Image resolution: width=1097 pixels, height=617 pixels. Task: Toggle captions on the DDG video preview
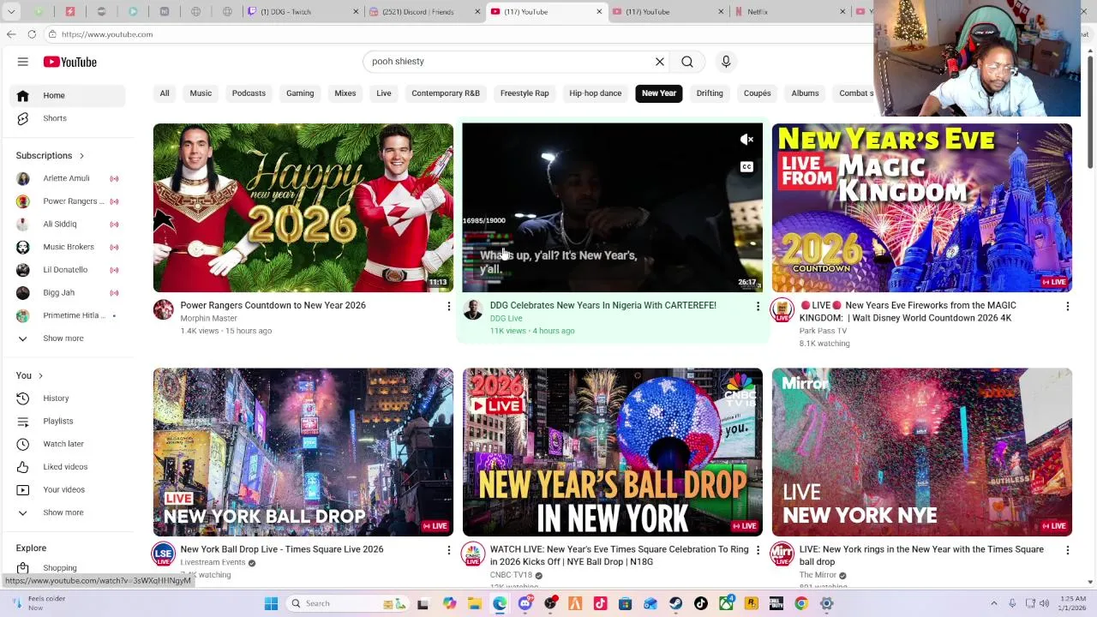[746, 167]
